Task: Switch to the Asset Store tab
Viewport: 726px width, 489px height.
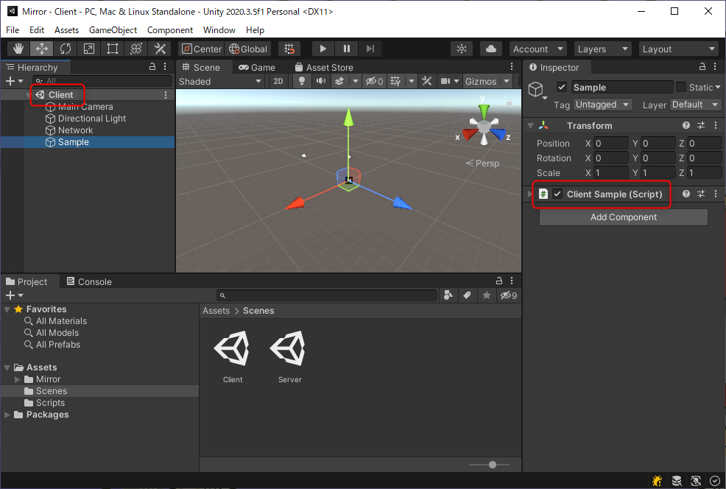Action: pos(324,68)
